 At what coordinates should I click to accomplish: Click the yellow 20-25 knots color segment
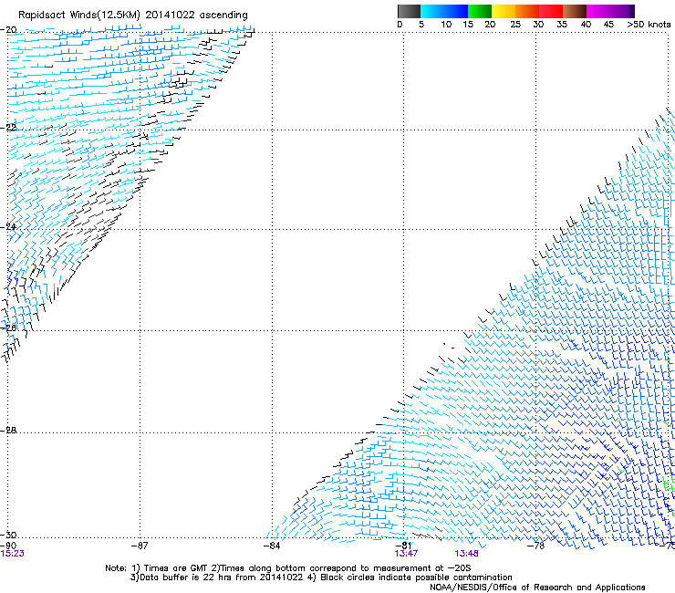point(504,11)
